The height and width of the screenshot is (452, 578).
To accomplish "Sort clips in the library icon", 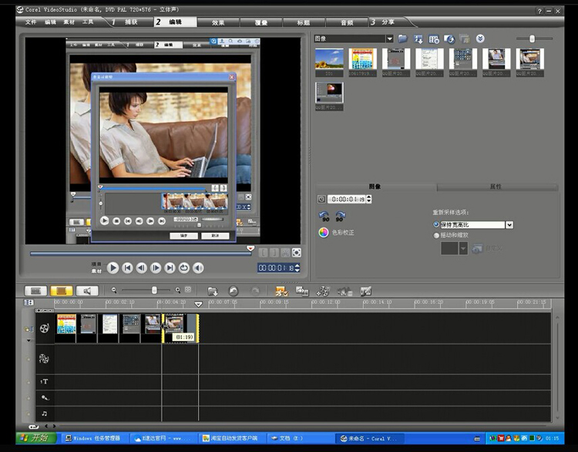I will click(x=418, y=39).
